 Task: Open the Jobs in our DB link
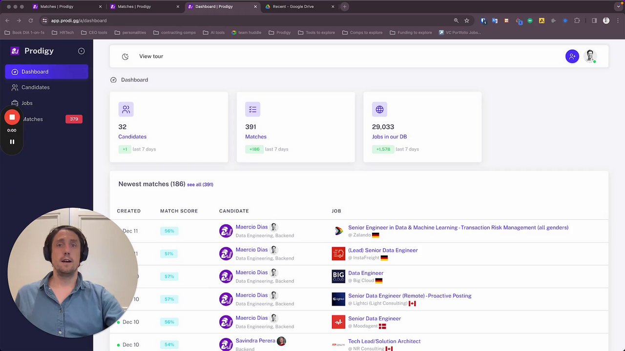tap(389, 136)
